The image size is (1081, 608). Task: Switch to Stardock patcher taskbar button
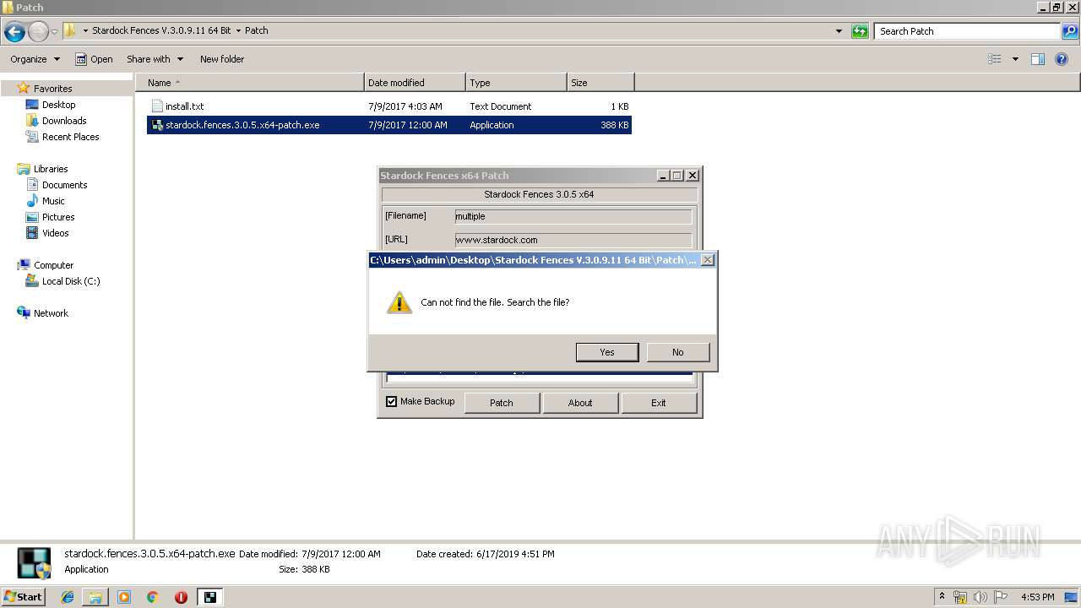point(209,597)
